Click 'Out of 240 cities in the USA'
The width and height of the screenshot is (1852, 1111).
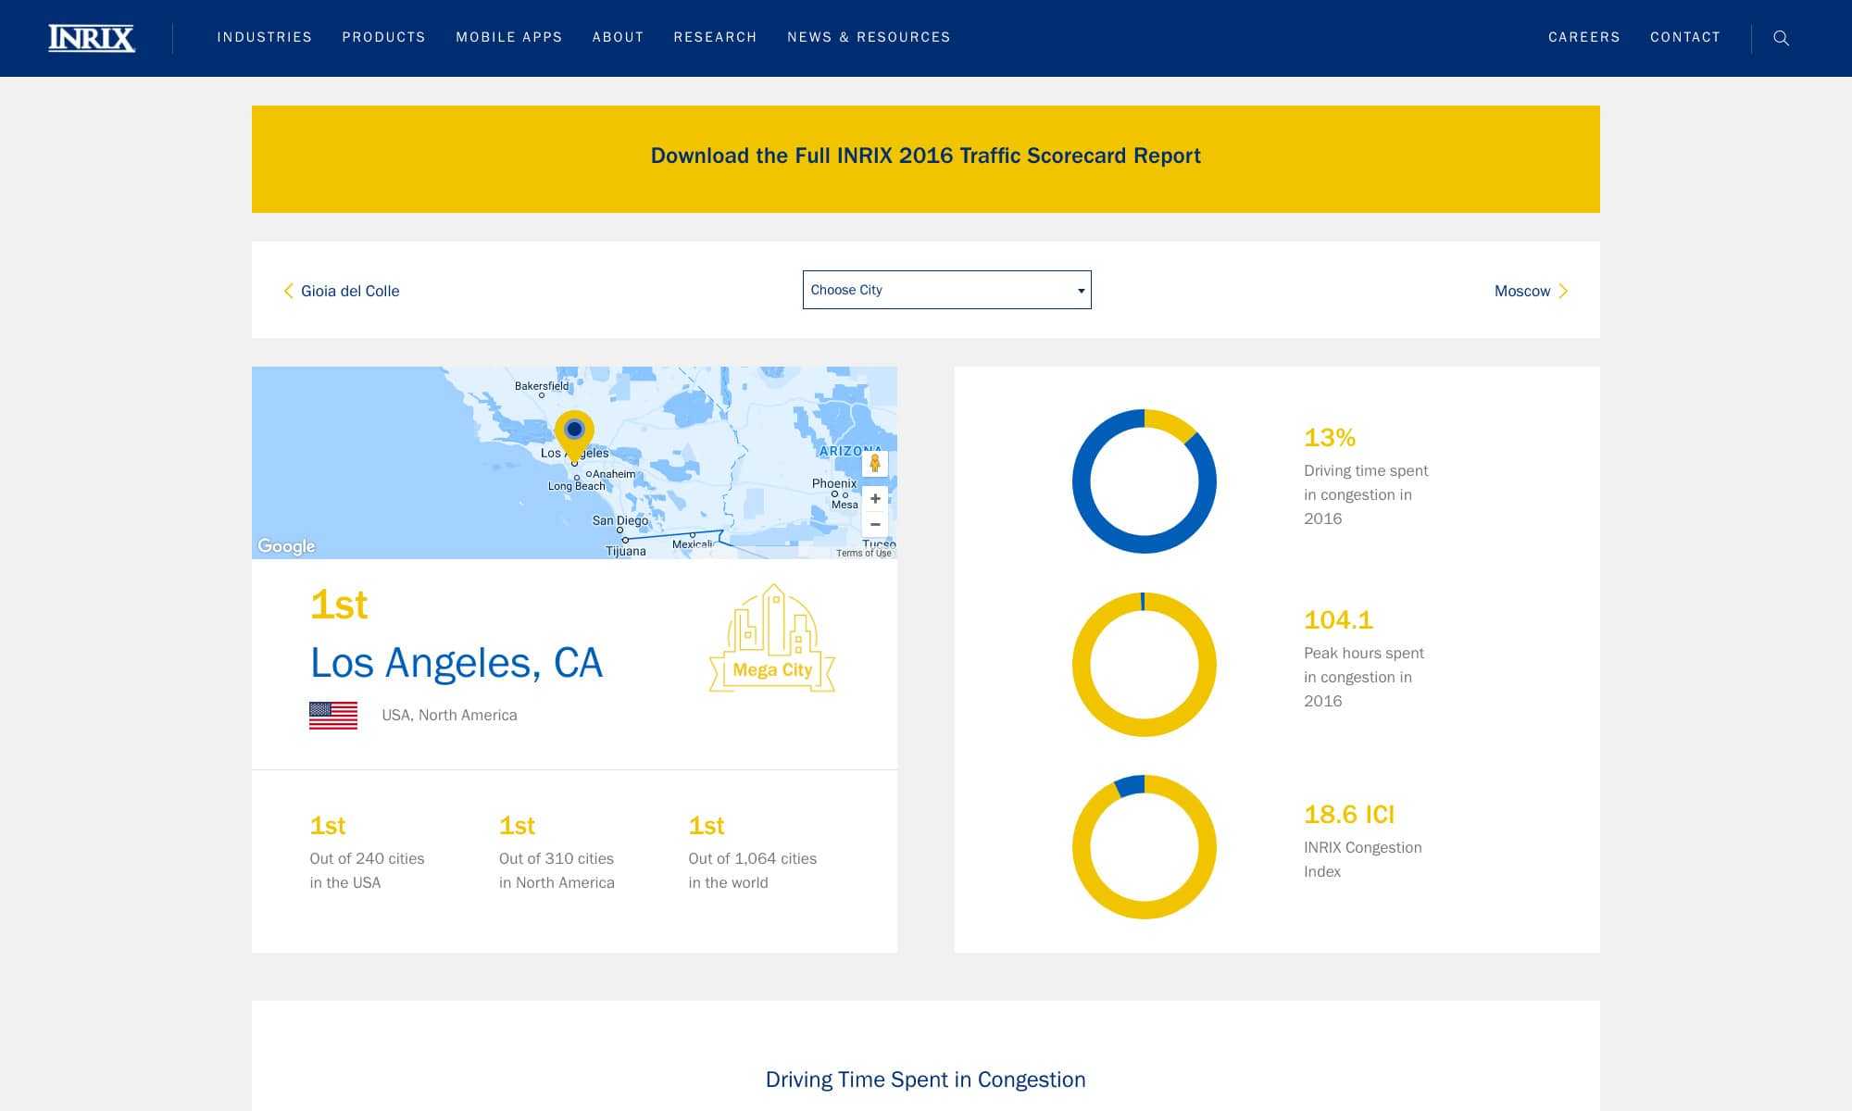point(367,870)
